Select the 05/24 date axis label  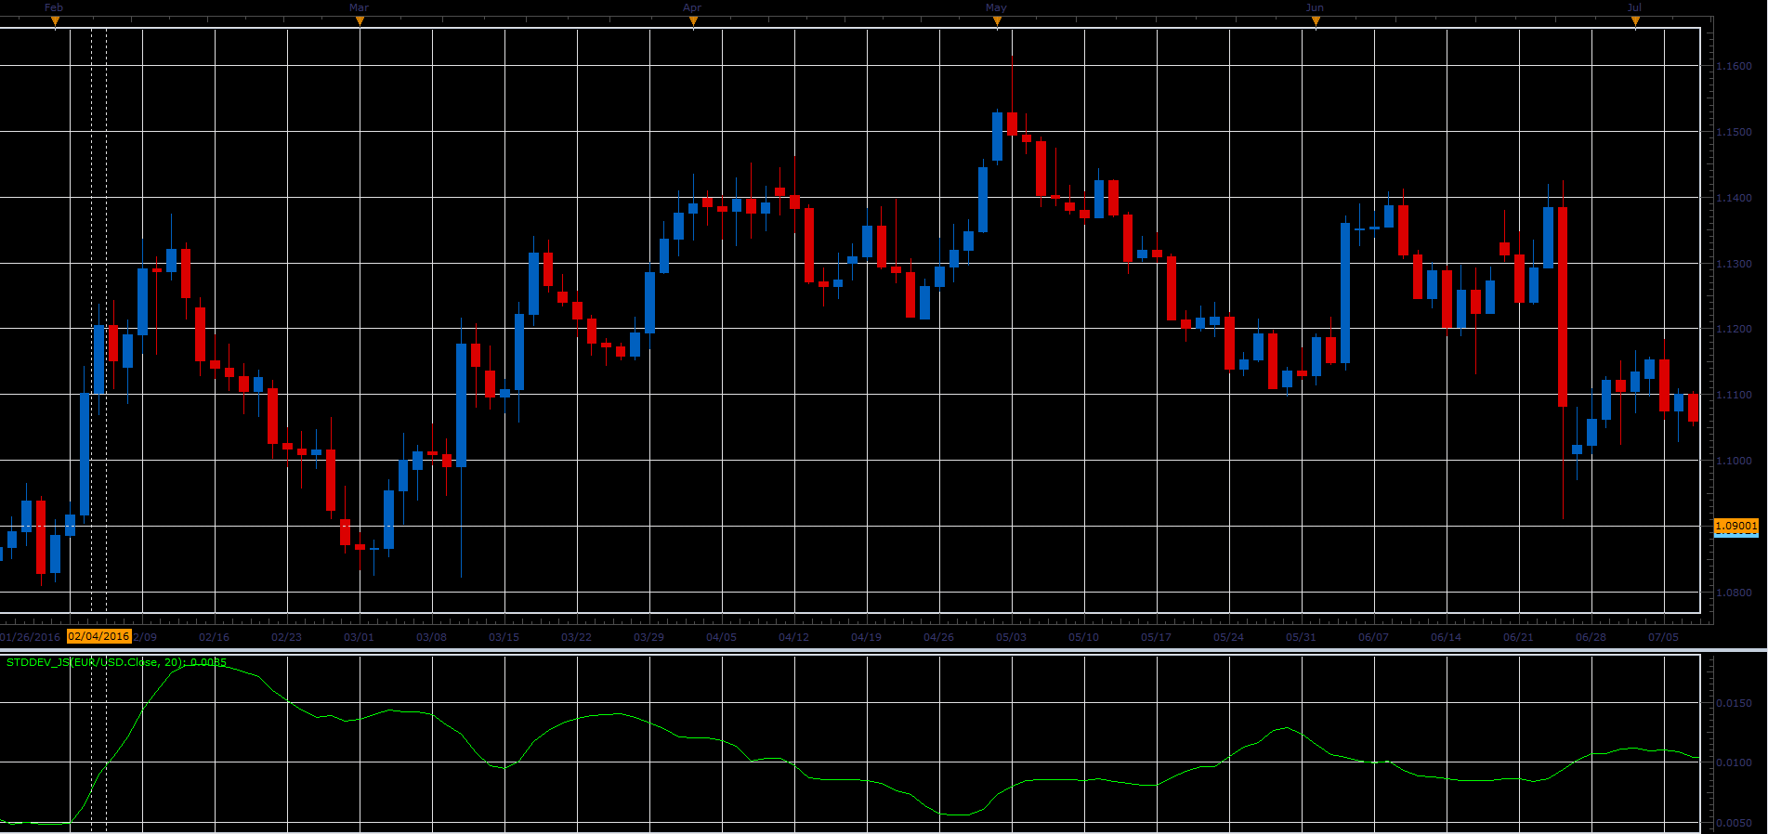(x=1228, y=637)
